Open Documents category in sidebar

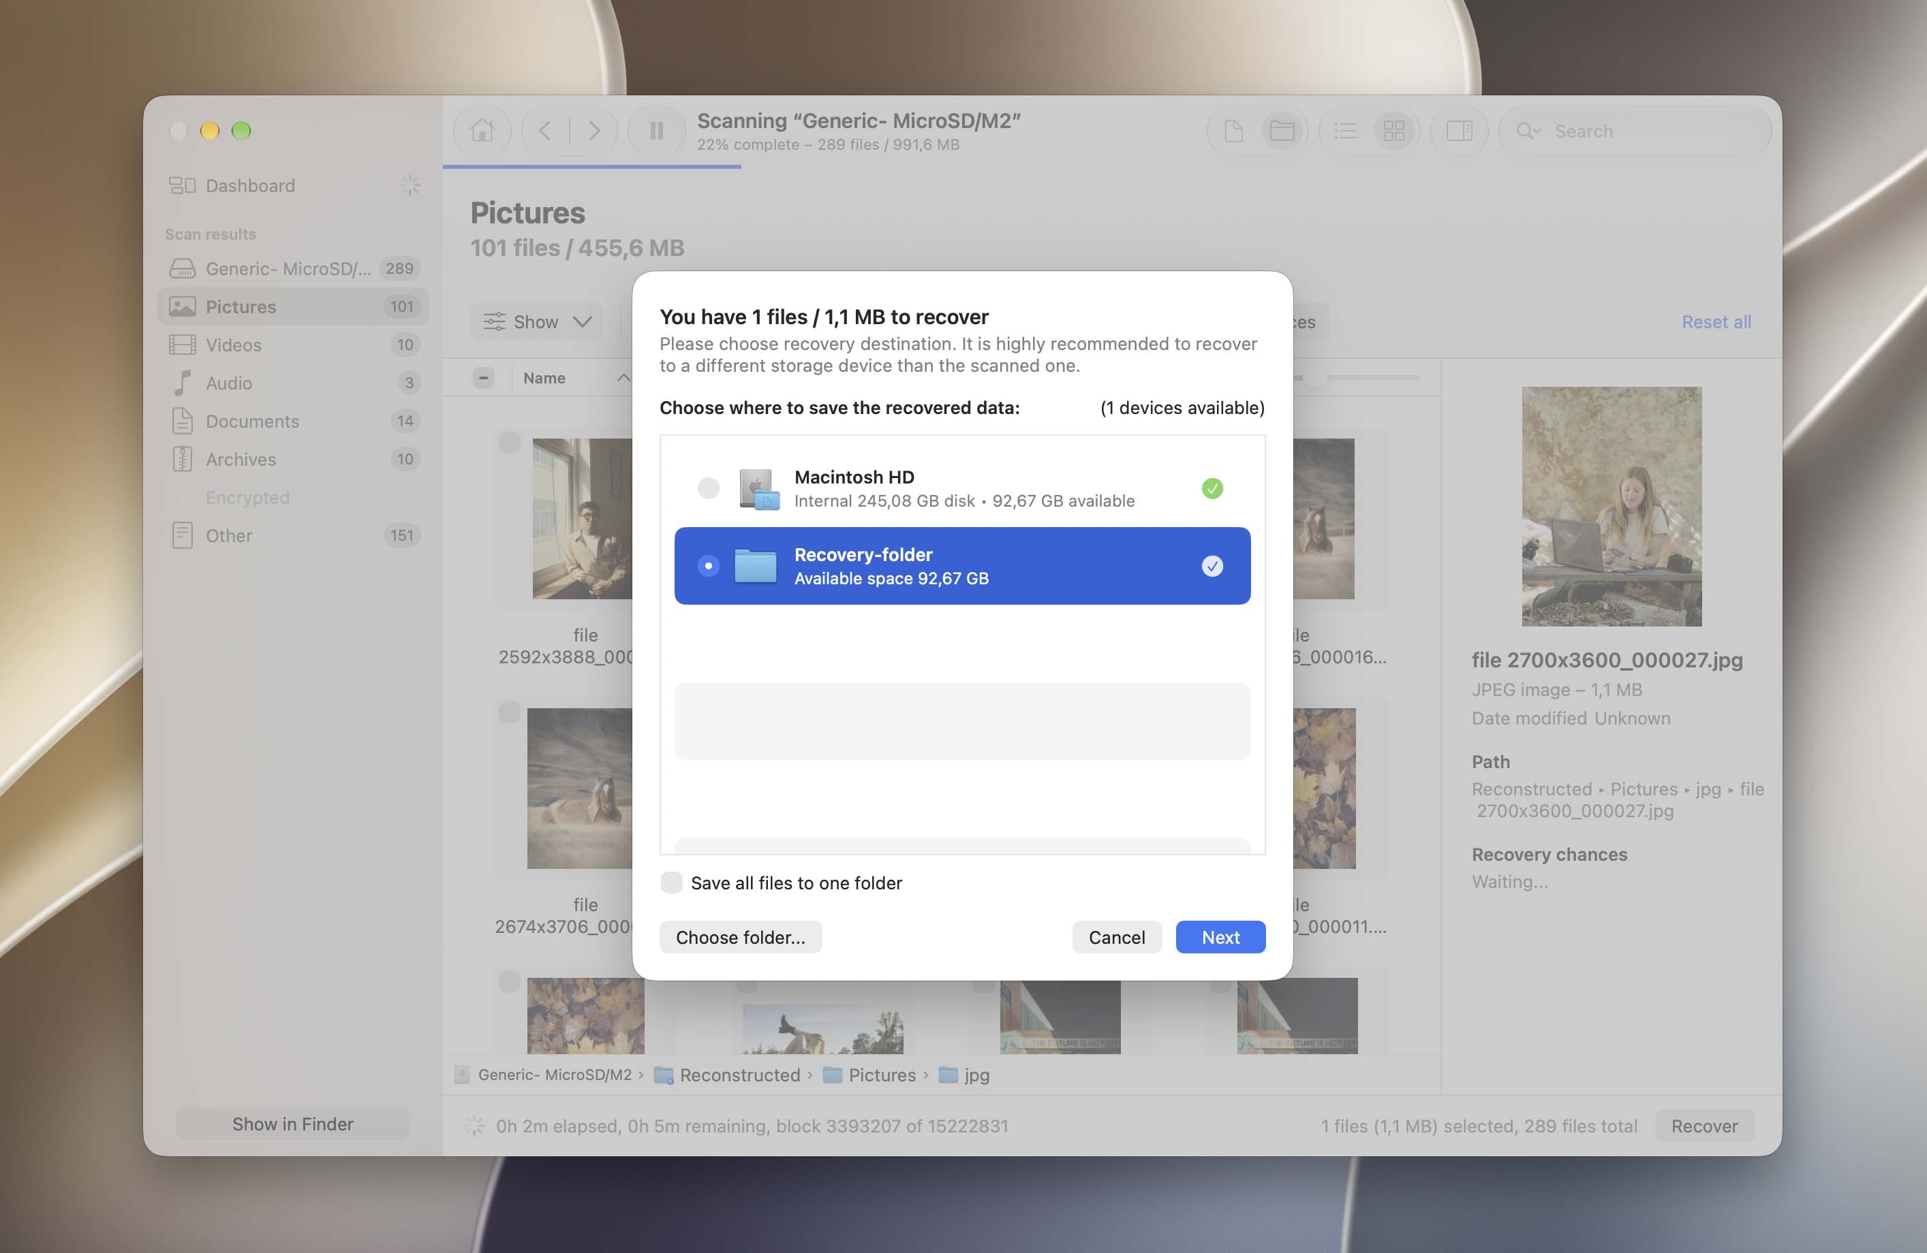pos(293,421)
